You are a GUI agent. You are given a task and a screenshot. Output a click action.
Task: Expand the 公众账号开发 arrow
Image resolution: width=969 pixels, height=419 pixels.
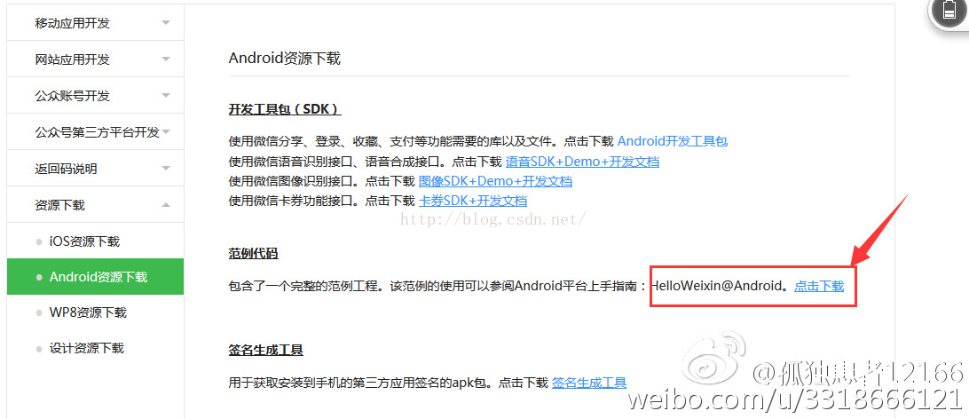click(166, 96)
